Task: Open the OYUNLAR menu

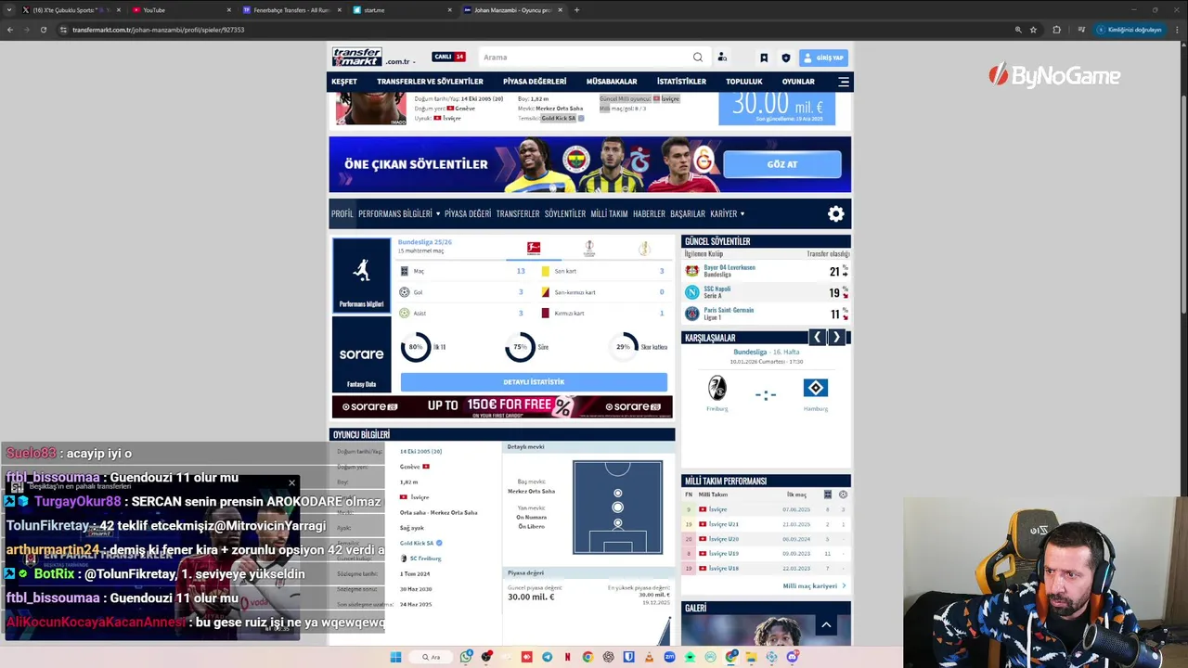Action: click(x=798, y=82)
